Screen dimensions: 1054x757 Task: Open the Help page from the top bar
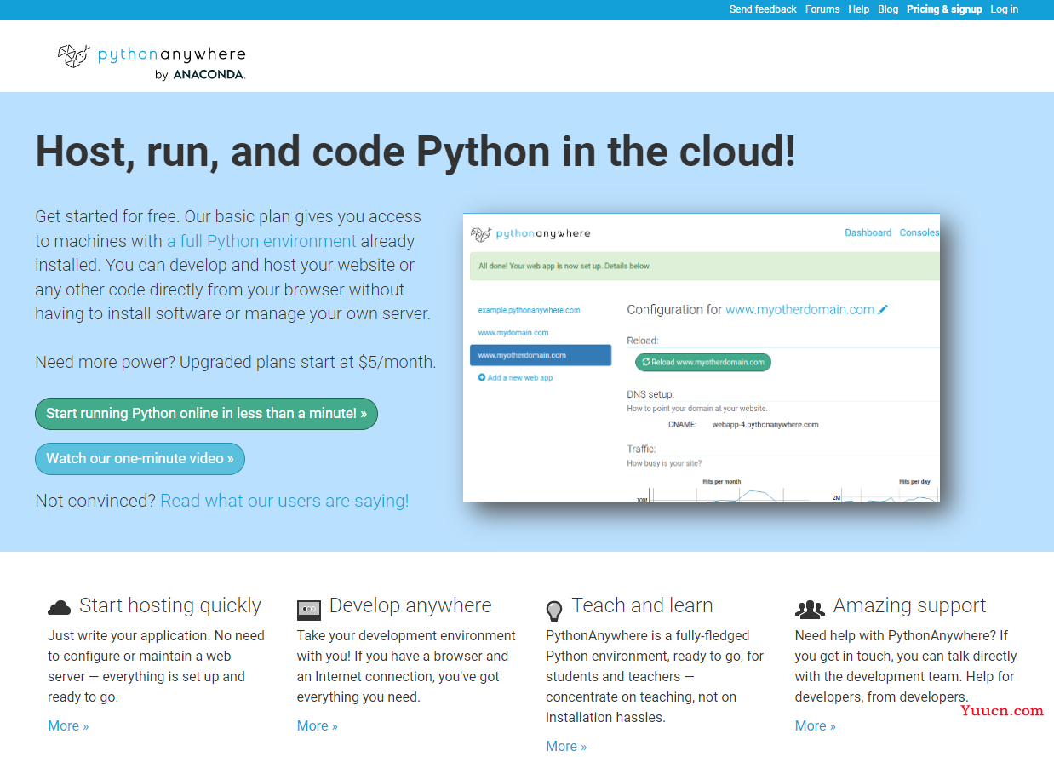pyautogui.click(x=859, y=9)
